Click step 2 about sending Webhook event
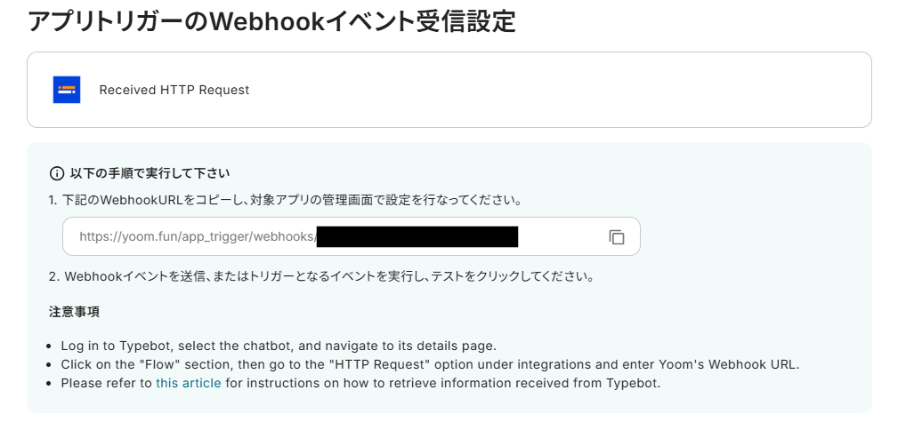906x422 pixels. (x=321, y=275)
